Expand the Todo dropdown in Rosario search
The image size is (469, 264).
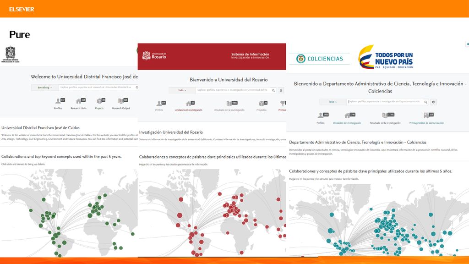coord(182,90)
